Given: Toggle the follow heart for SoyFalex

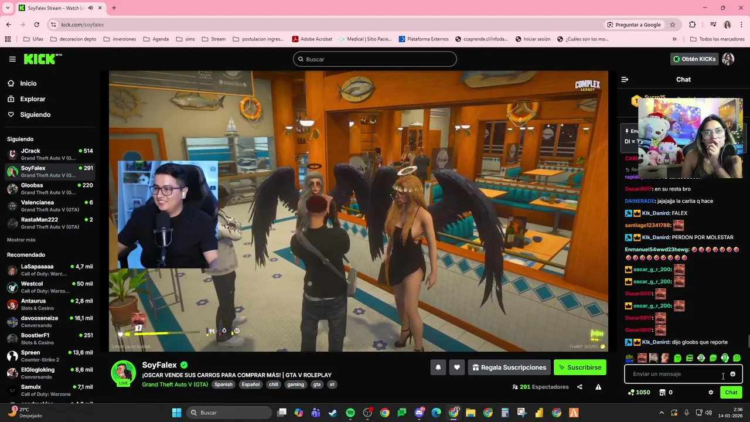Looking at the screenshot, I should pos(457,367).
